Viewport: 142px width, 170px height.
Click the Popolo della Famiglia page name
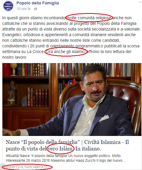click(38, 3)
